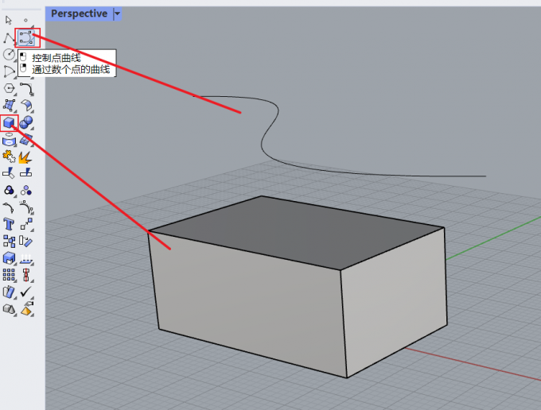
Task: Select the Arc tool
Action: [x=9, y=72]
